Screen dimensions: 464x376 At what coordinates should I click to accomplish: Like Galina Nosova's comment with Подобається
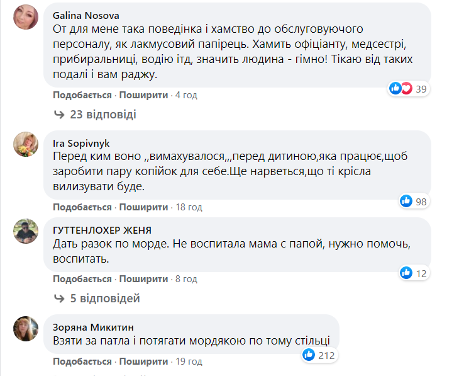click(82, 95)
